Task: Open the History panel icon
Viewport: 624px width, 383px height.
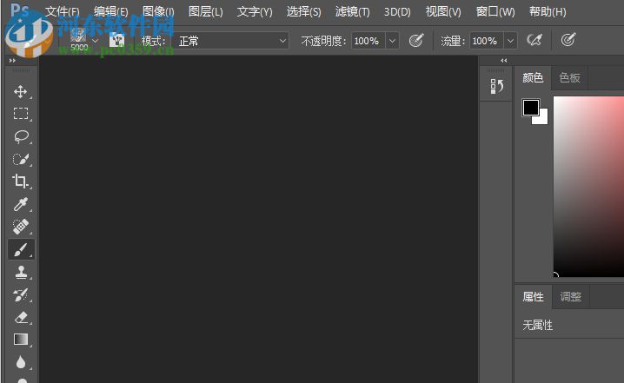Action: [x=496, y=86]
